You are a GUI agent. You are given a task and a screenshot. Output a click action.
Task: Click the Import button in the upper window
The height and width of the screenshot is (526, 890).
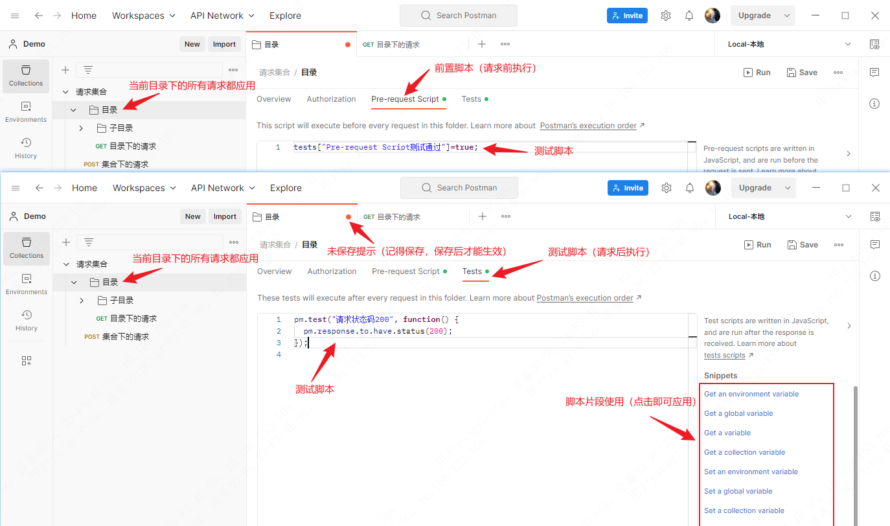[x=224, y=44]
